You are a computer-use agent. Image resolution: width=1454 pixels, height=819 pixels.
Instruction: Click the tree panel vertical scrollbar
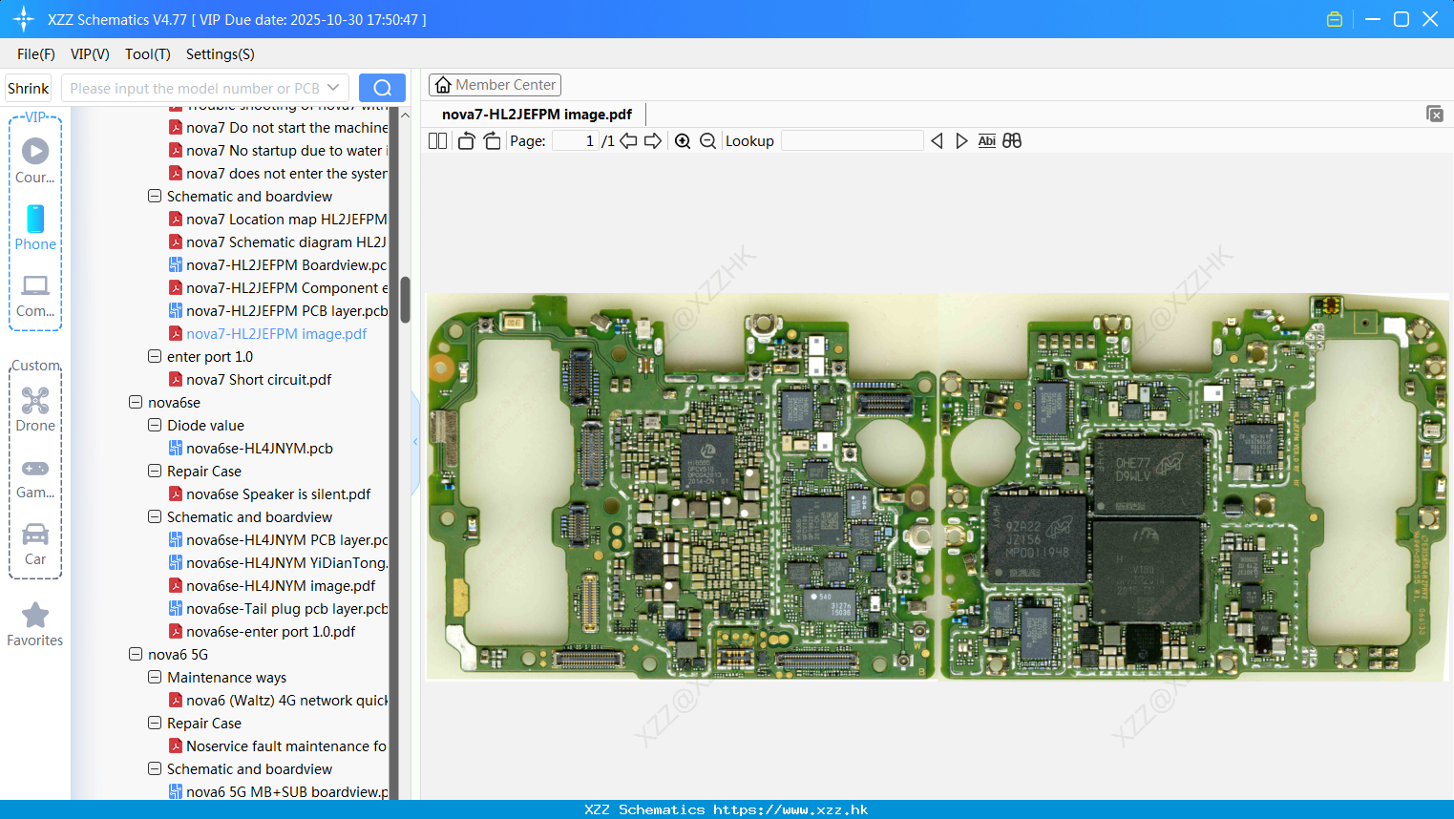coord(405,300)
